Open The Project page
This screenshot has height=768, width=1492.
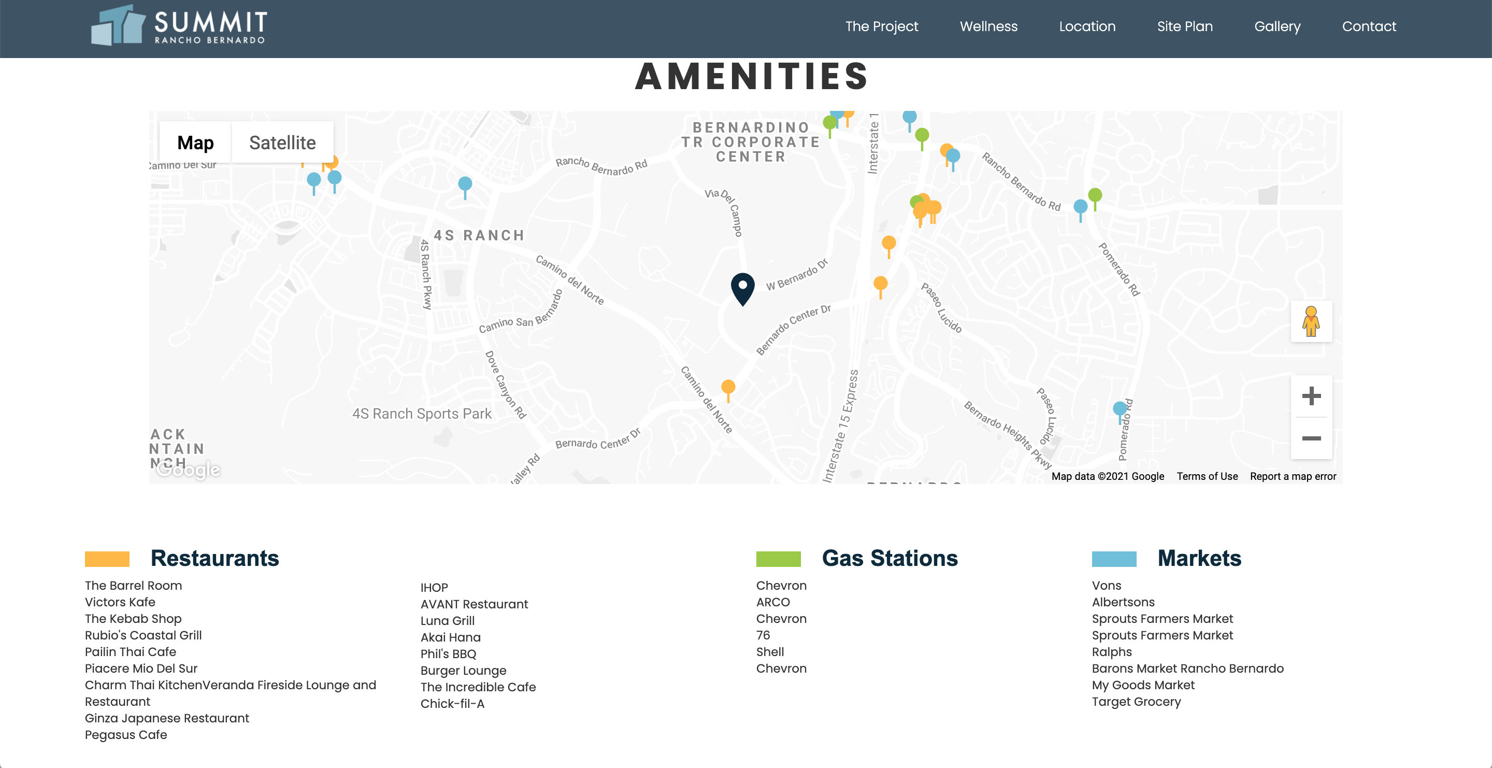click(882, 26)
